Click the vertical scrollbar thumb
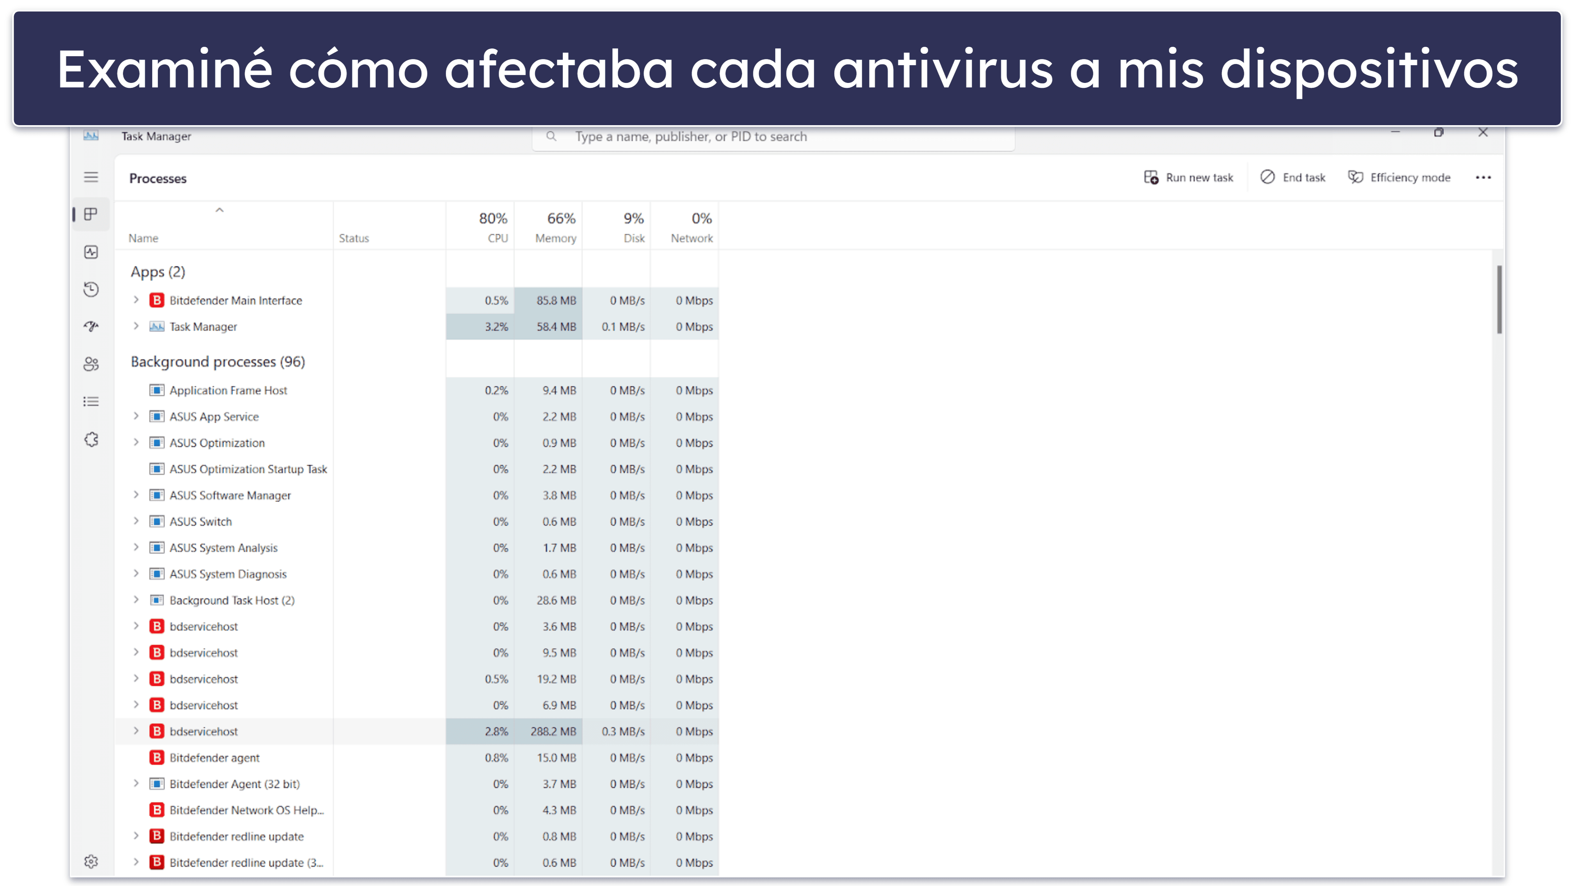This screenshot has width=1575, height=886. tap(1499, 300)
